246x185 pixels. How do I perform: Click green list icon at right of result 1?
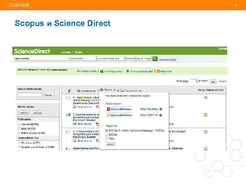tap(206, 98)
